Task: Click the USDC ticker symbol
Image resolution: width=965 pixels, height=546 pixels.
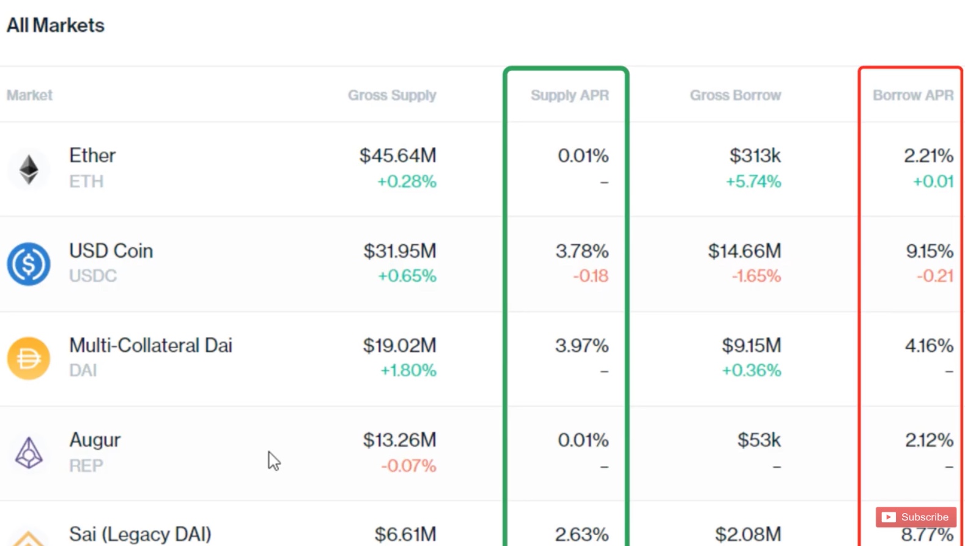Action: point(93,276)
